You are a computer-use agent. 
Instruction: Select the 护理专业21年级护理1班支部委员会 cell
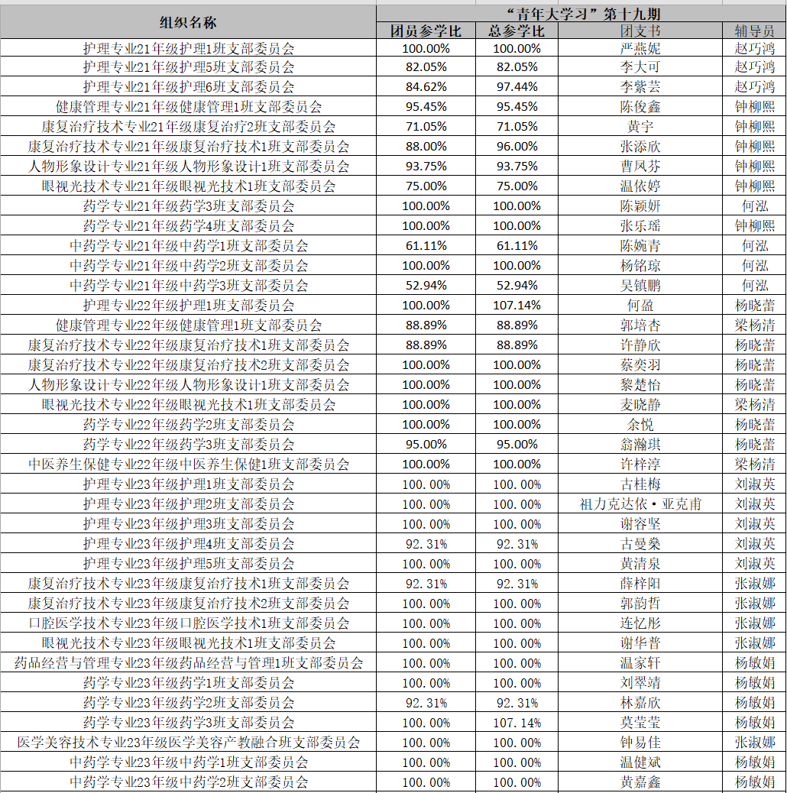188,47
